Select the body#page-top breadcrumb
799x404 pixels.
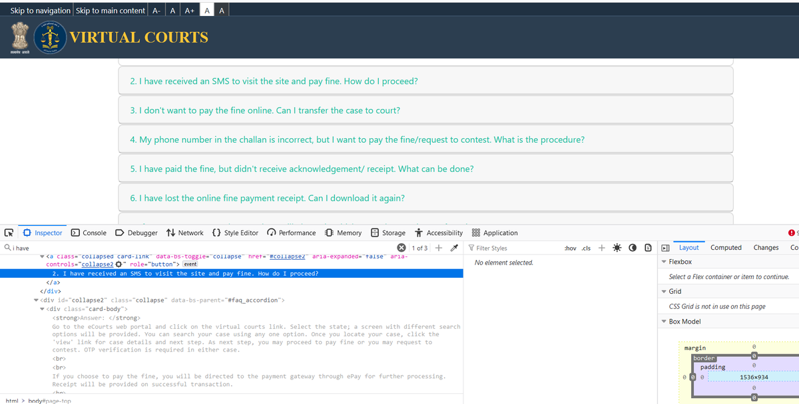pos(49,401)
